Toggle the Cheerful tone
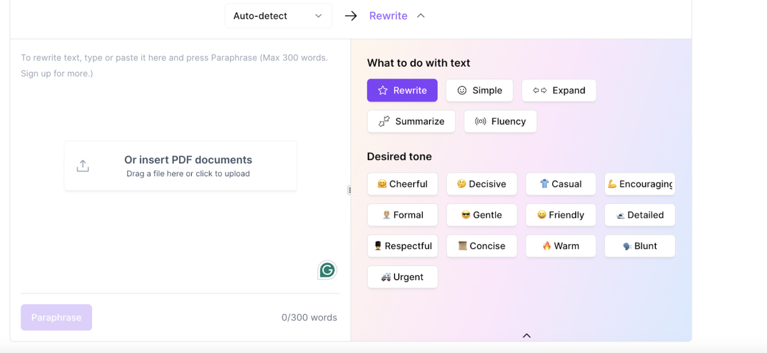This screenshot has width=767, height=353. pyautogui.click(x=402, y=184)
